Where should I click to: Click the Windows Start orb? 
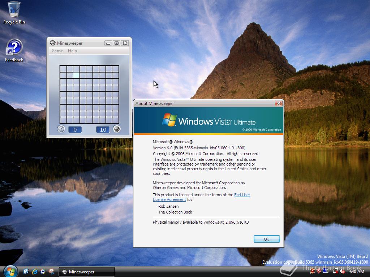point(10,271)
